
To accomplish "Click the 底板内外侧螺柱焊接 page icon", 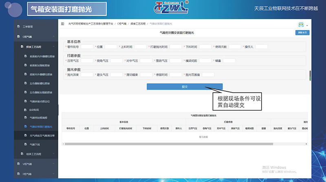I will [x=26, y=74].
